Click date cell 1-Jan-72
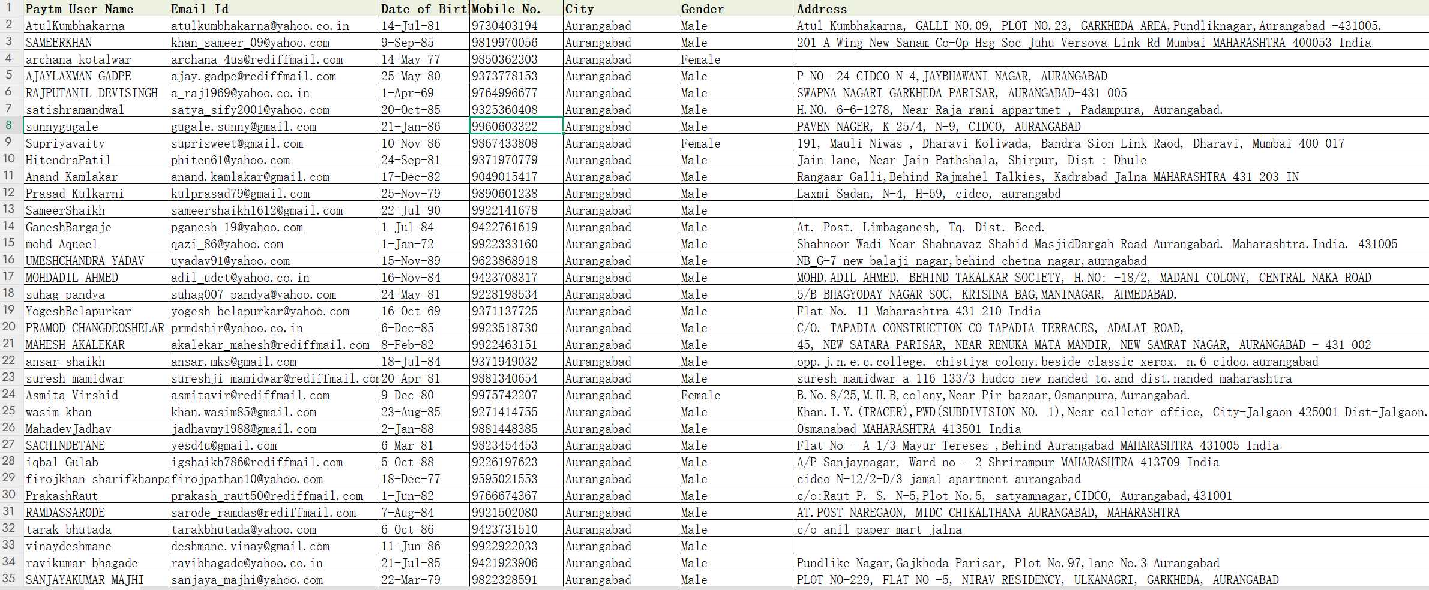The width and height of the screenshot is (1429, 590). click(424, 243)
